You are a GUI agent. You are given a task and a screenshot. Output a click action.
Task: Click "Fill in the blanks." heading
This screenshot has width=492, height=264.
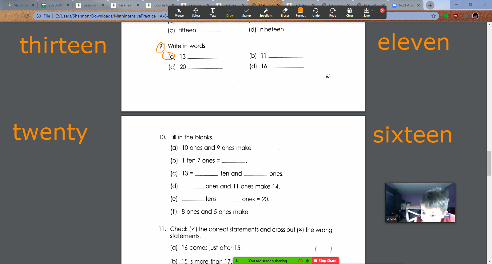click(192, 137)
